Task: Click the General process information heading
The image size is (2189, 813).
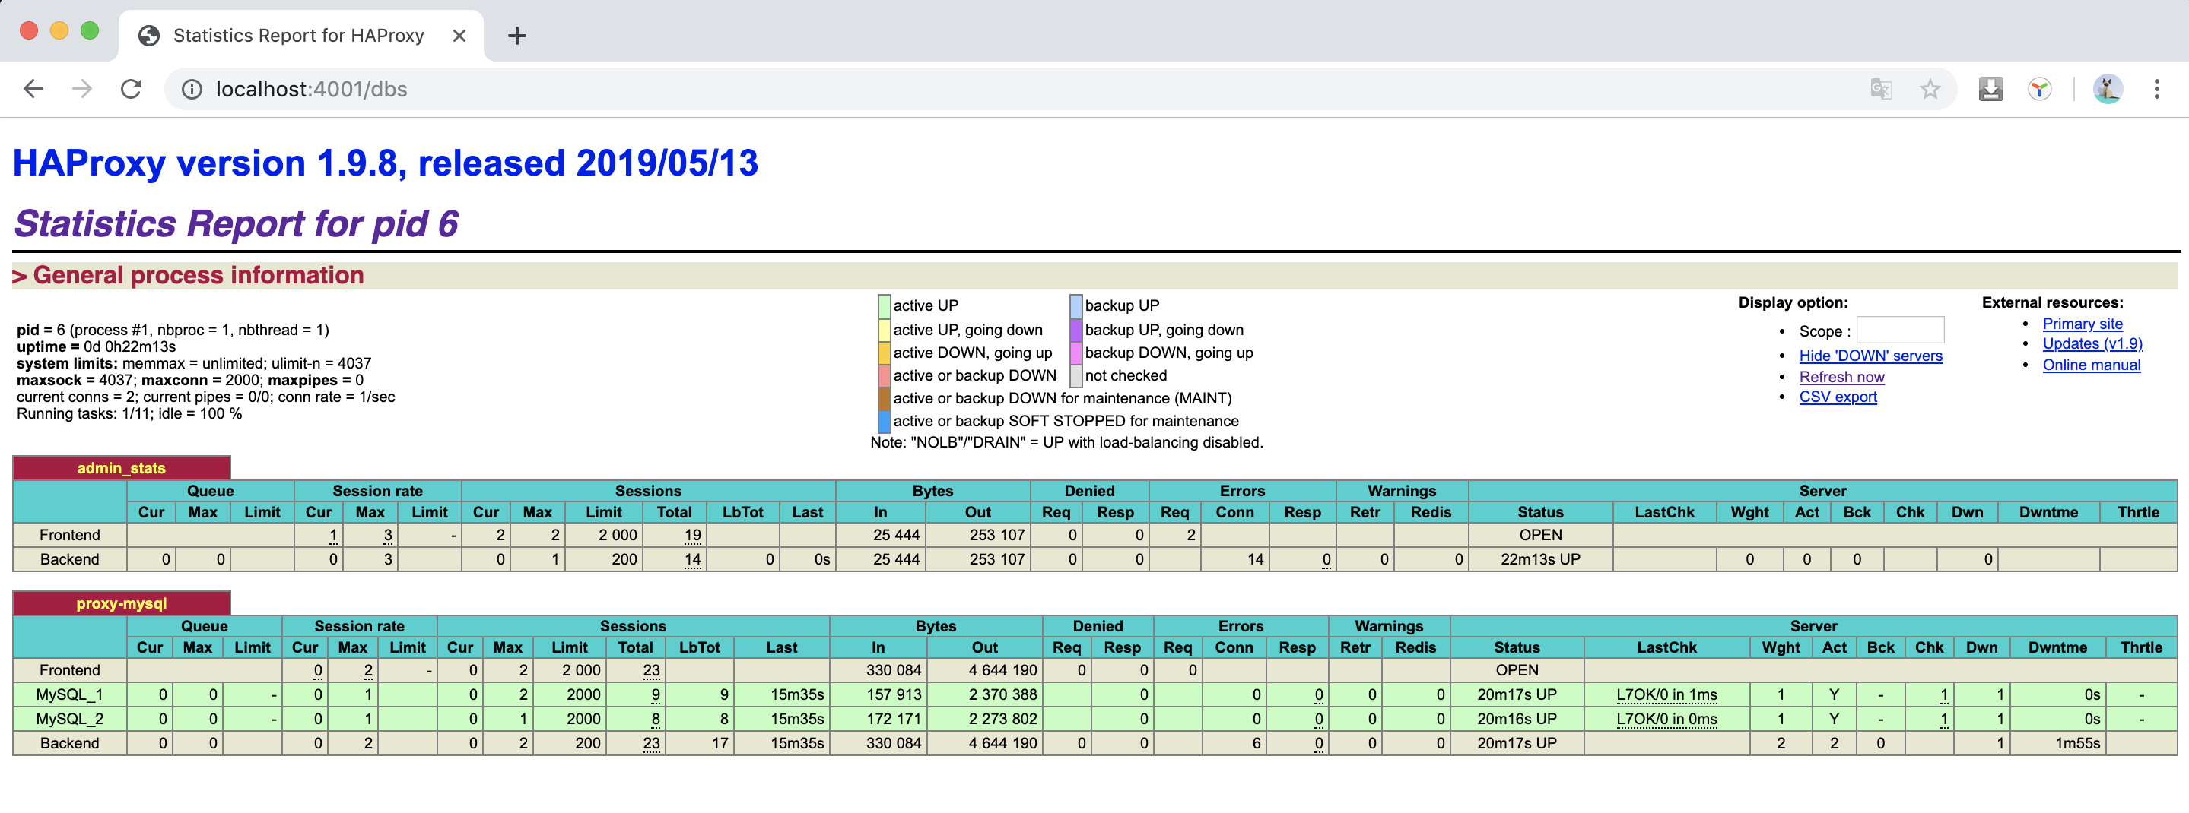Action: [x=188, y=275]
